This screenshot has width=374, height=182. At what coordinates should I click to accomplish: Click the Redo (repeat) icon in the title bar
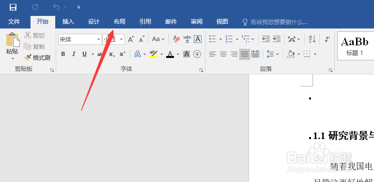point(35,7)
